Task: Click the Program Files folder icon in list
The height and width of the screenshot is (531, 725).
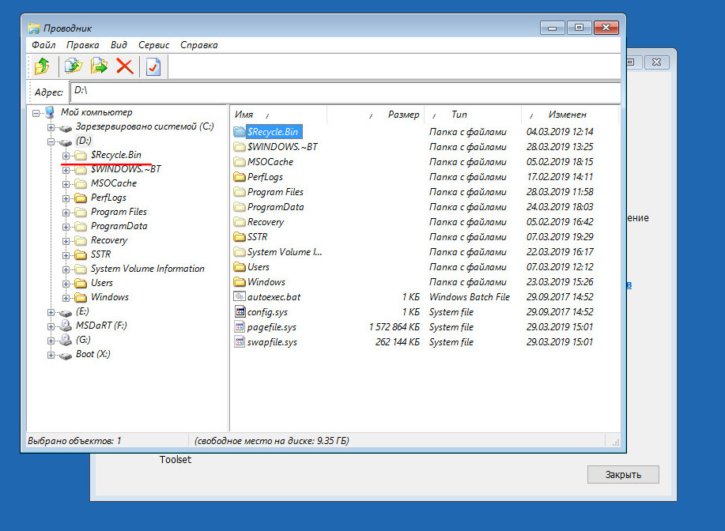Action: [240, 192]
